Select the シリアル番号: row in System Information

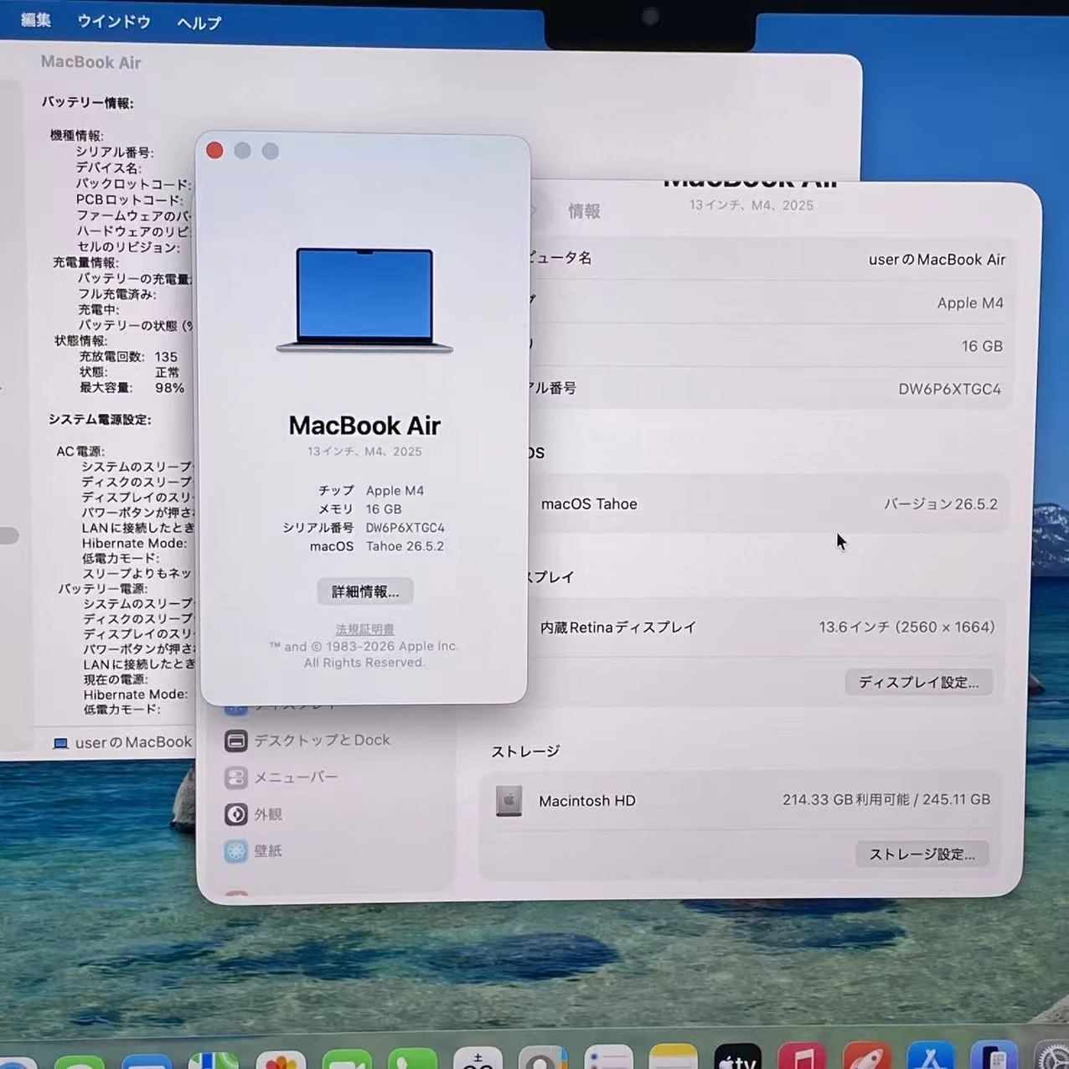click(x=115, y=152)
